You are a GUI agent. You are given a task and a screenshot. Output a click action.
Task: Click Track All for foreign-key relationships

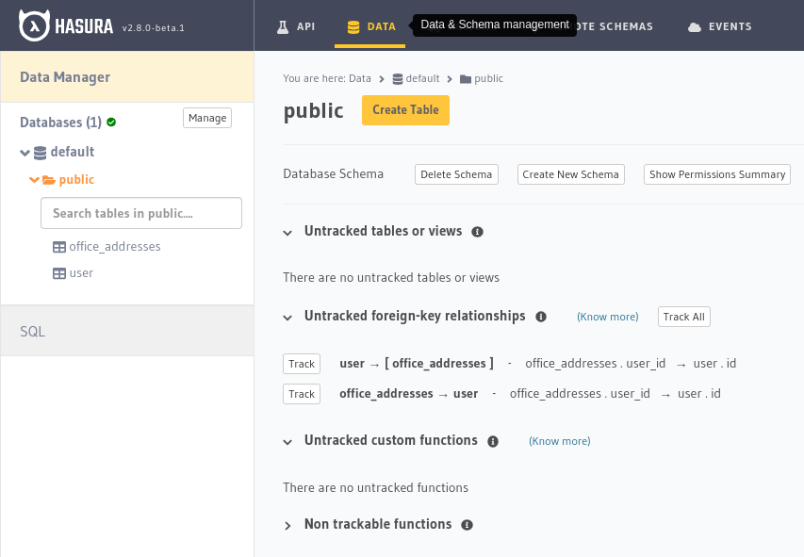(683, 317)
